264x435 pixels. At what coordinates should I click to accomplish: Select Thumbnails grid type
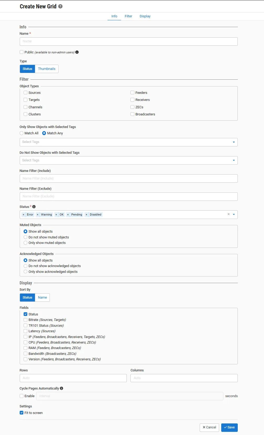47,69
